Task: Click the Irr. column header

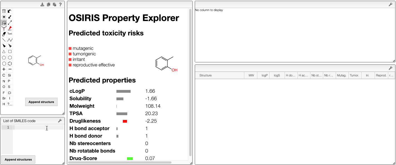Action: (x=367, y=75)
